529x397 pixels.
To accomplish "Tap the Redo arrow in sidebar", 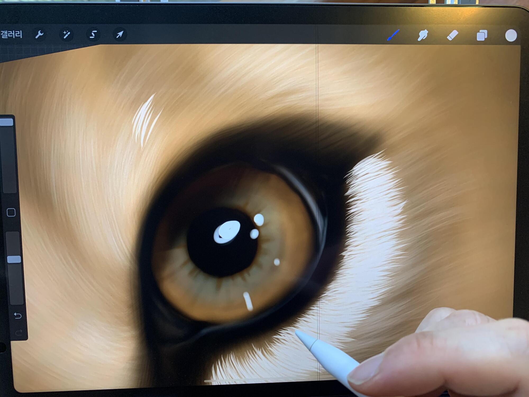I will coord(18,333).
